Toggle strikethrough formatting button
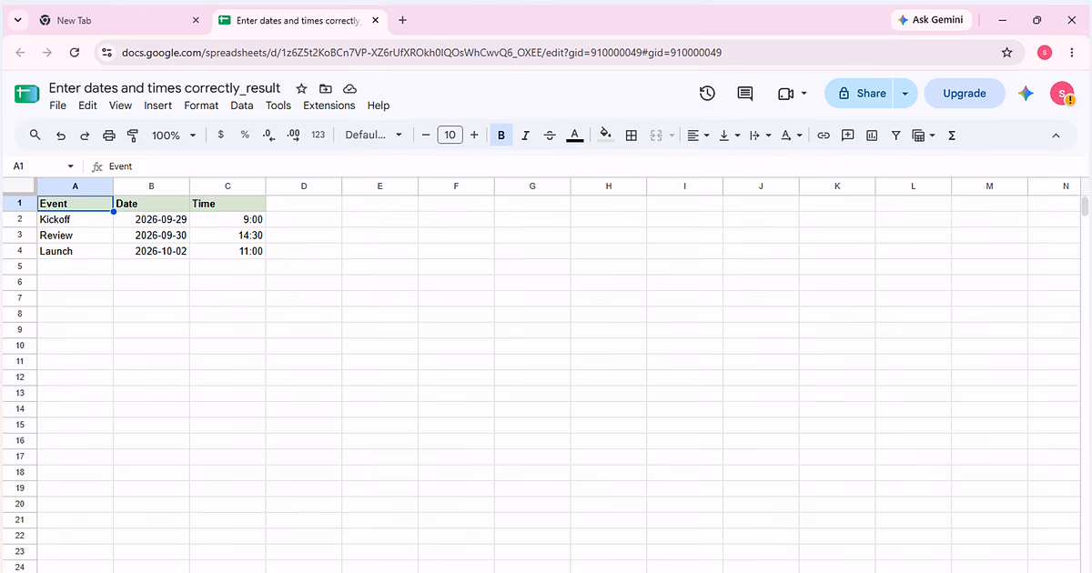The width and height of the screenshot is (1092, 573). tap(550, 135)
